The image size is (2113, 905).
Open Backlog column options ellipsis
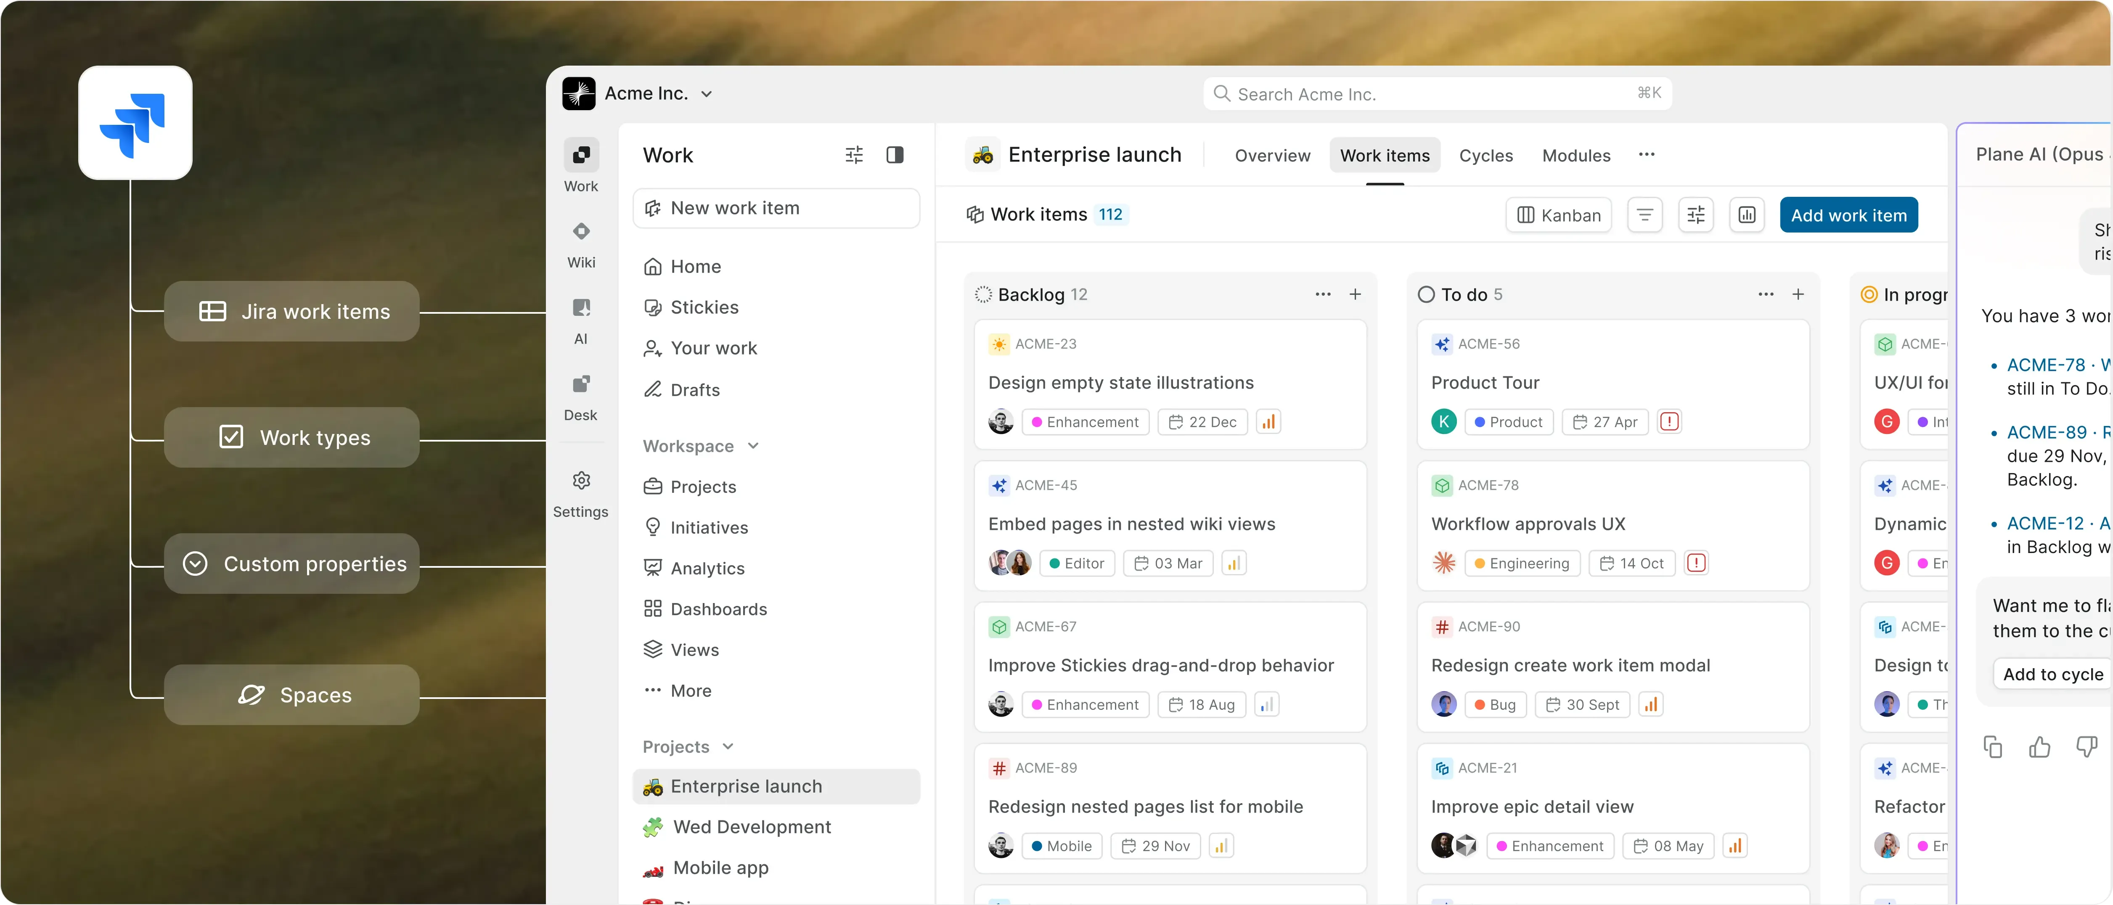(x=1323, y=294)
